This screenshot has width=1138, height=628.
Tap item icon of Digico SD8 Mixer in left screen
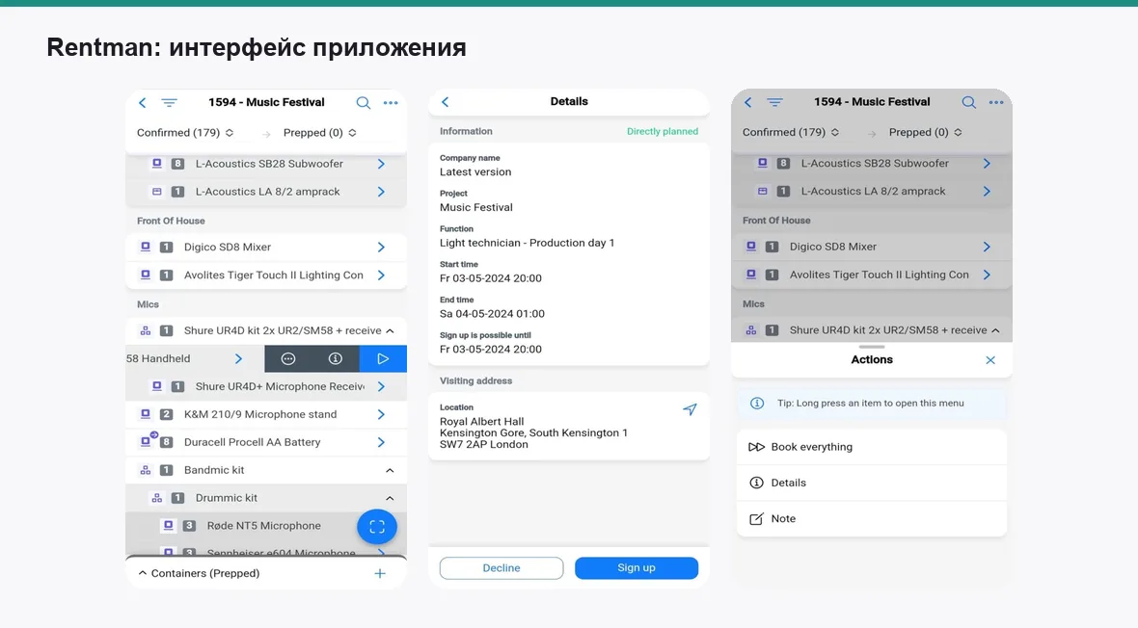(146, 247)
